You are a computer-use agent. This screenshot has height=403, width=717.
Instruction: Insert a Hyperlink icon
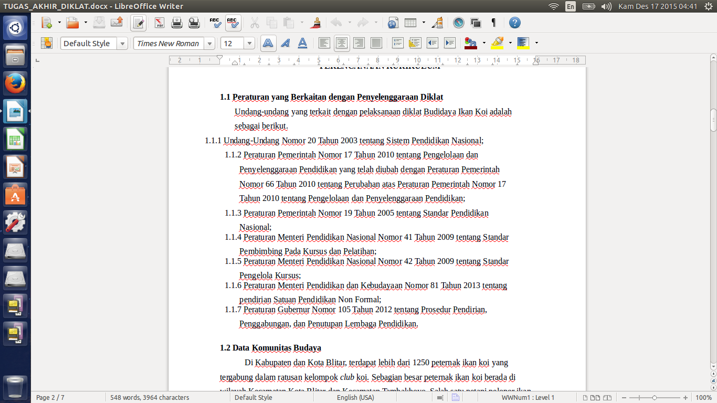(x=393, y=23)
